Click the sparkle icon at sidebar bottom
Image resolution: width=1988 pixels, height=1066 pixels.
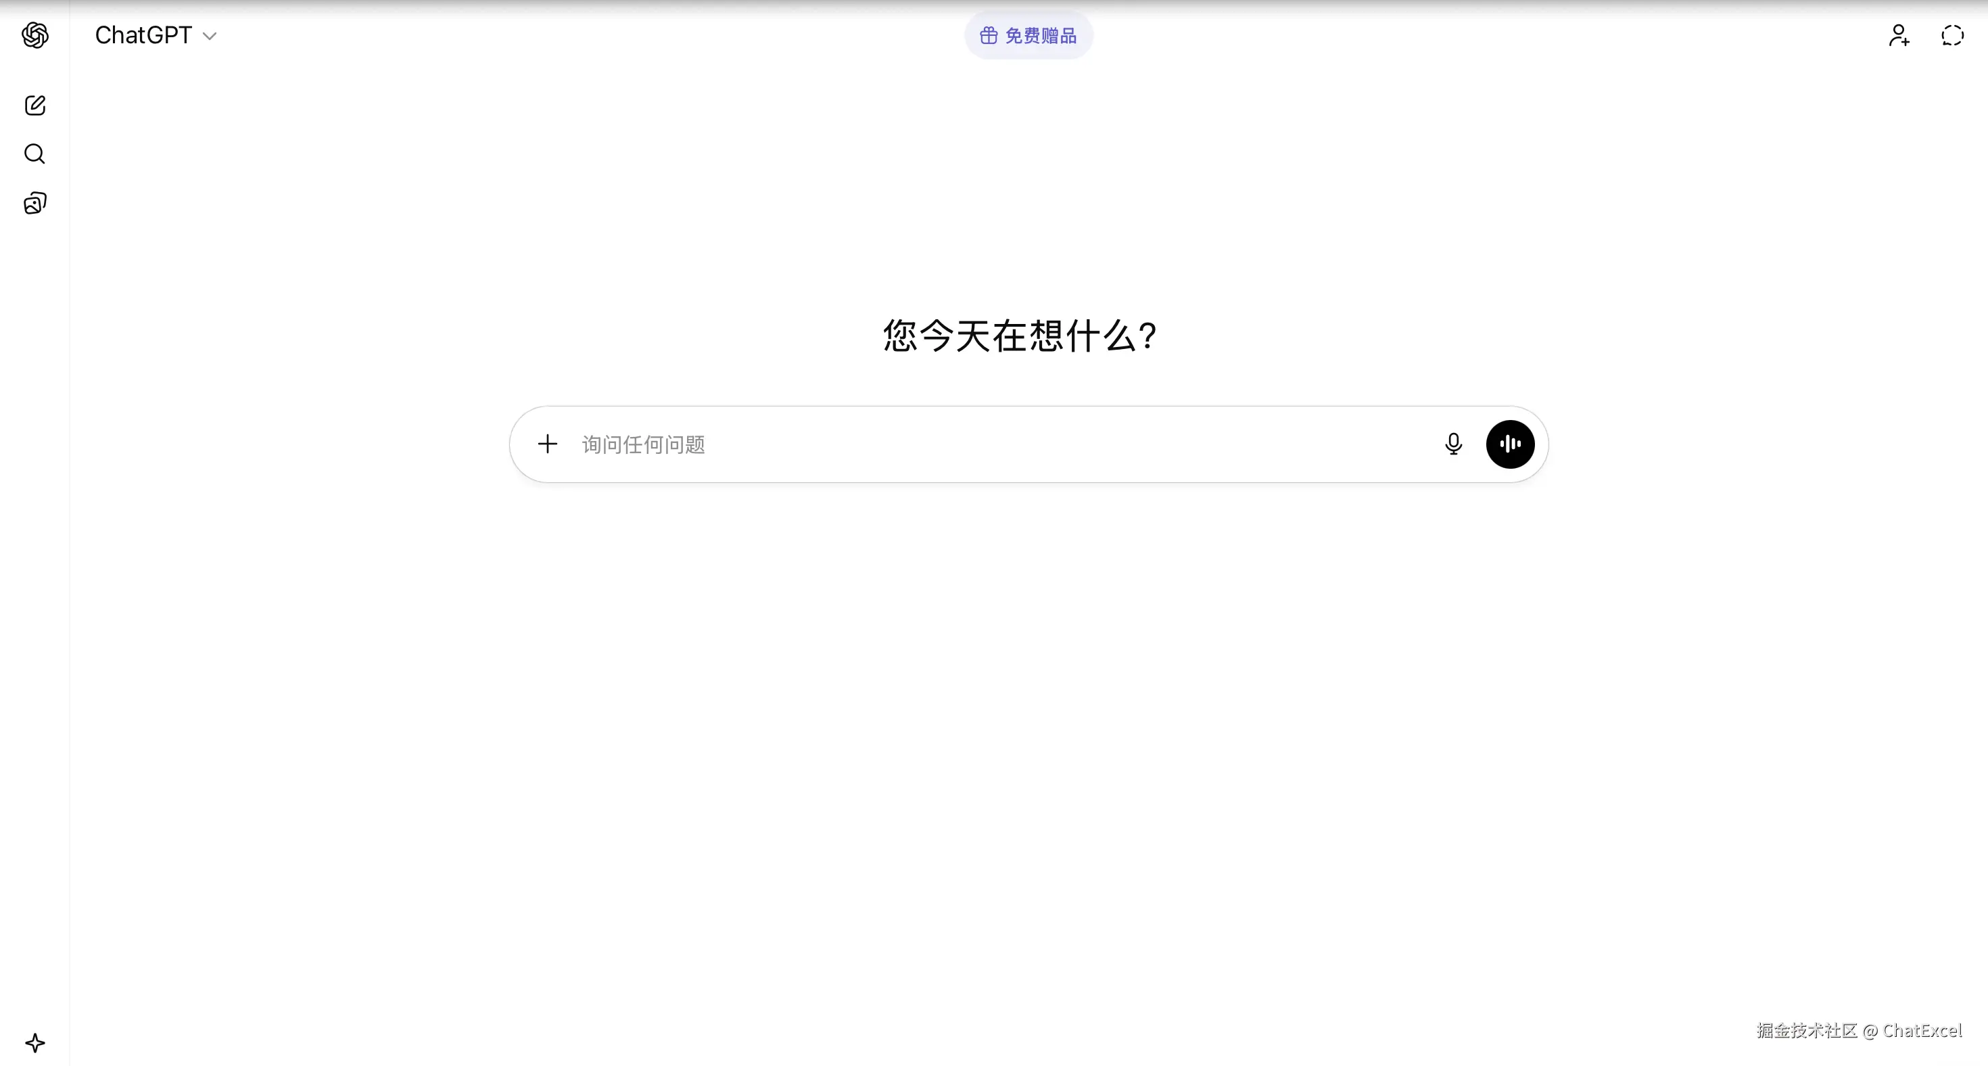34,1043
